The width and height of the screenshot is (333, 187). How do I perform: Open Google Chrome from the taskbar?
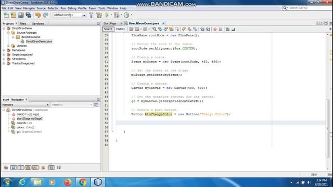[83, 182]
